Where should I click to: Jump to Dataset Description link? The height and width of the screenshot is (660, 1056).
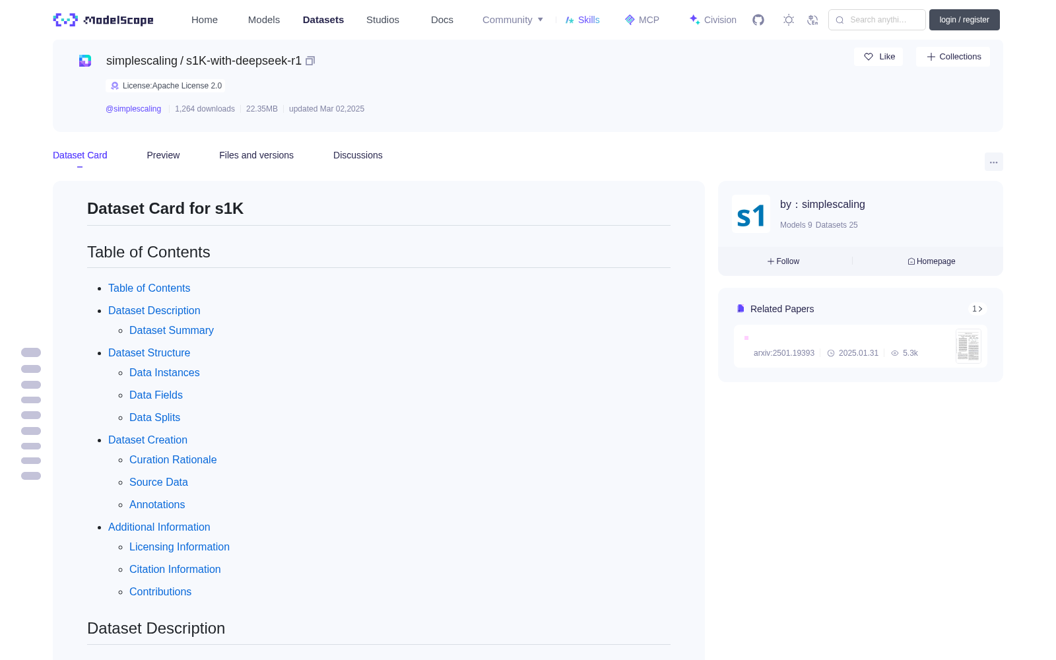(154, 311)
